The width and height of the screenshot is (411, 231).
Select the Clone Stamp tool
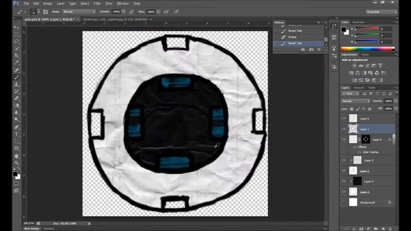click(17, 84)
